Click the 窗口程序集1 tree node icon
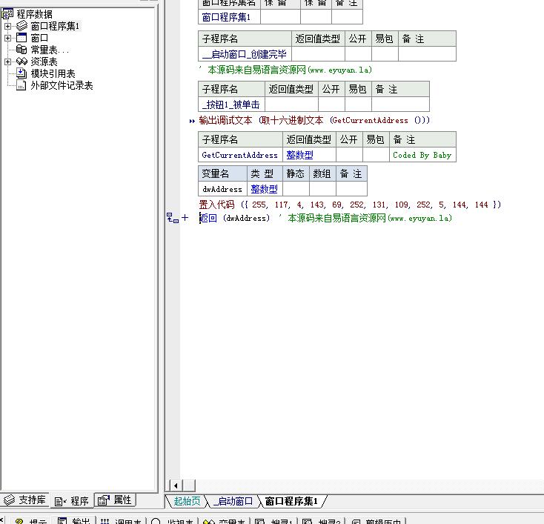544x524 pixels. (x=21, y=26)
